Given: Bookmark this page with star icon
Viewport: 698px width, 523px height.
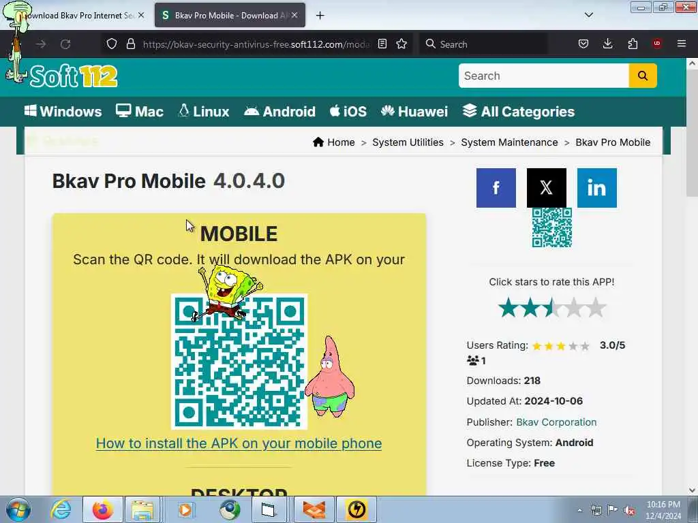Looking at the screenshot, I should click(401, 44).
